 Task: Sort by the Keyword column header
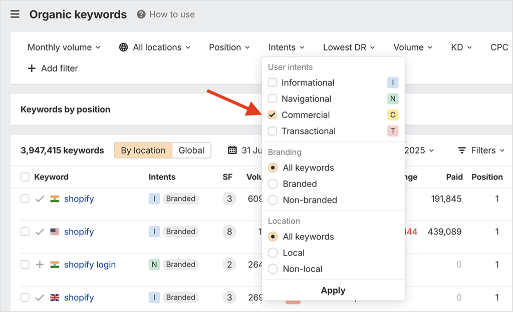[x=52, y=177]
